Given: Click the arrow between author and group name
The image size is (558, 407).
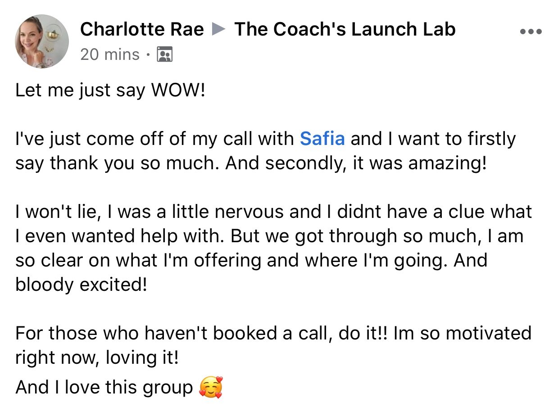Looking at the screenshot, I should tap(219, 30).
